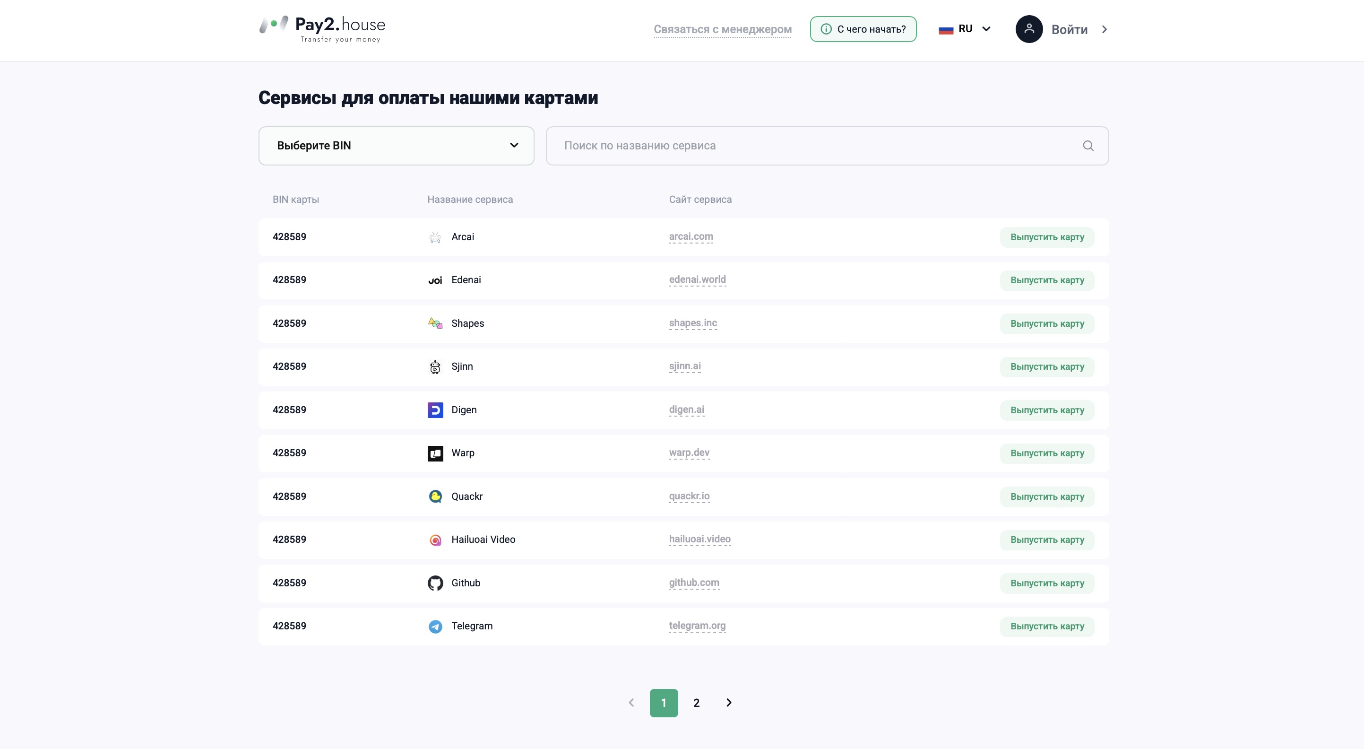Click the 'BIN карты' column header

click(295, 200)
